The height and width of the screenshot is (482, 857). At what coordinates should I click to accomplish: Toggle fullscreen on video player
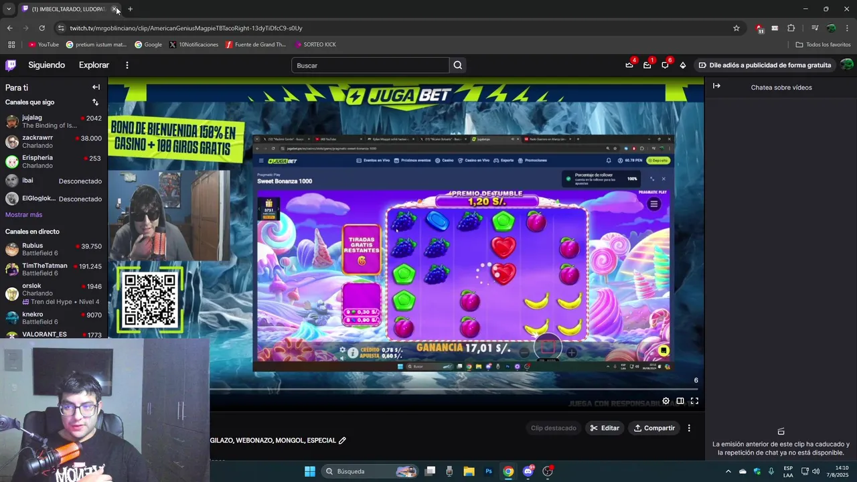(694, 401)
